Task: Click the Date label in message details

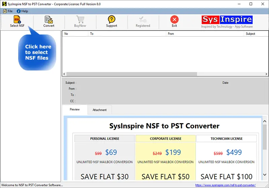Action: (x=225, y=83)
